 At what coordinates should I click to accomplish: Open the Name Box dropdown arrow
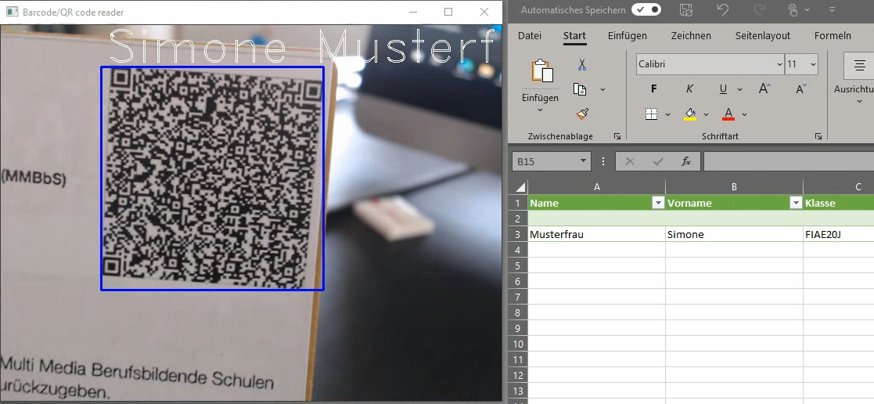[x=583, y=161]
